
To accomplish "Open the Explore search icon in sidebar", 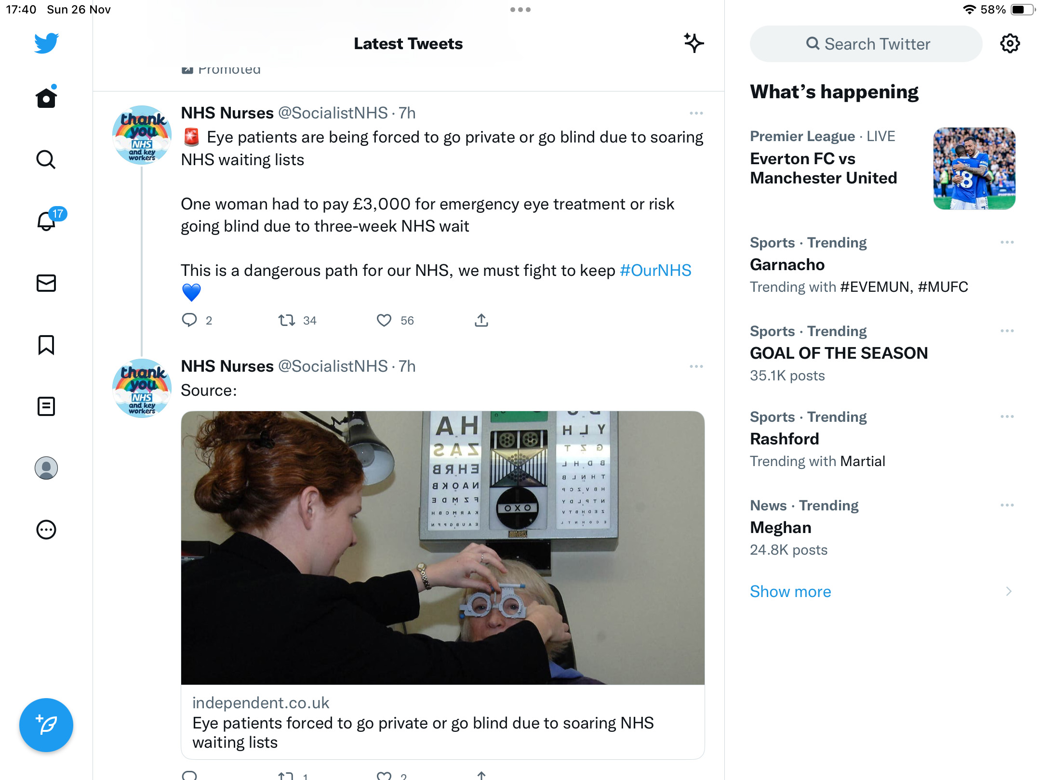I will pyautogui.click(x=46, y=159).
